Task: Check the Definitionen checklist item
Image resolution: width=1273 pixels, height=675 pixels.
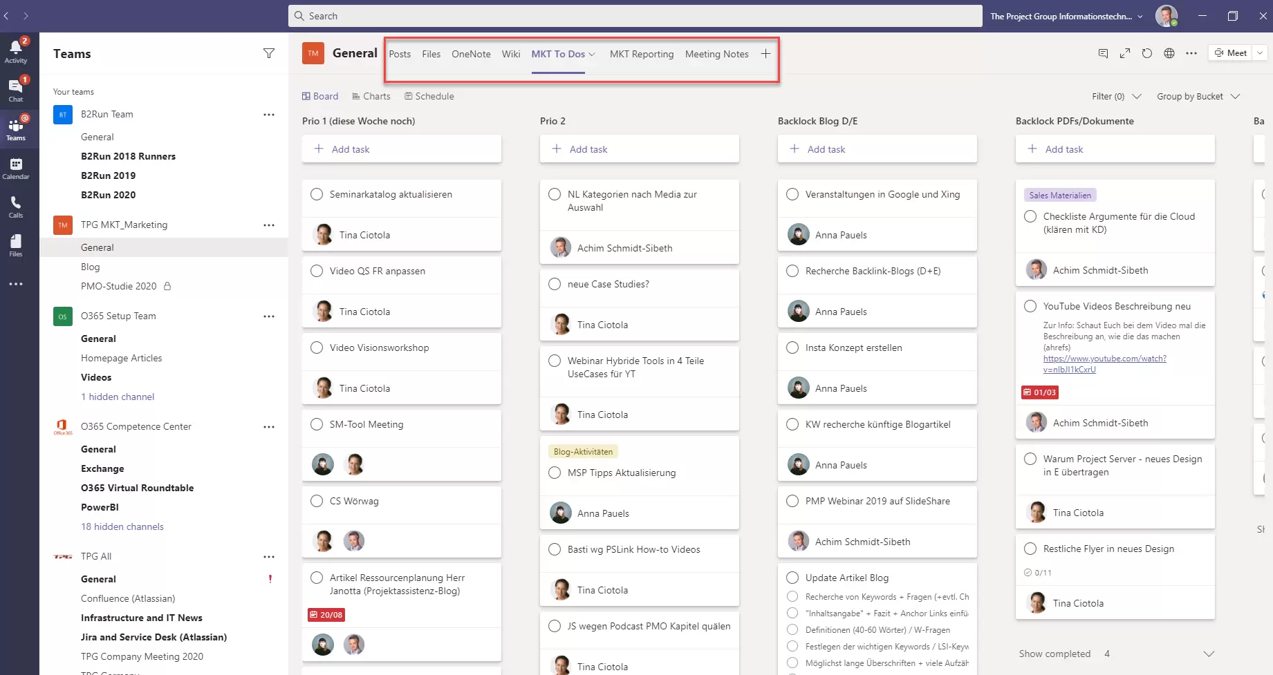Action: (792, 630)
